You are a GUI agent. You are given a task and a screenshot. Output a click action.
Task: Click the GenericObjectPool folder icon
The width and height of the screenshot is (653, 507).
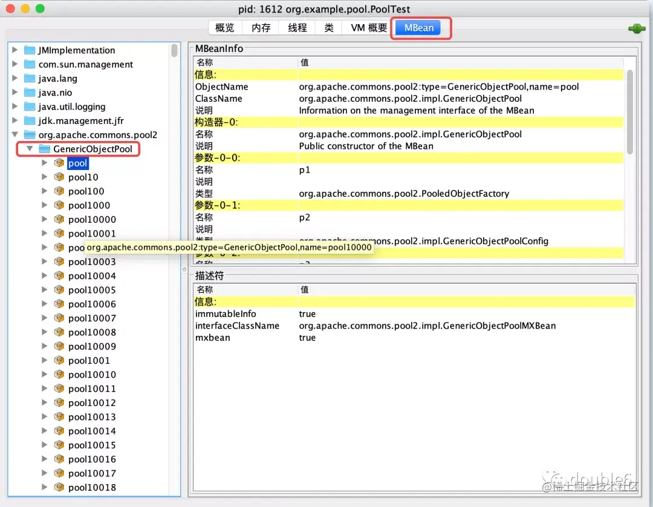click(x=44, y=149)
